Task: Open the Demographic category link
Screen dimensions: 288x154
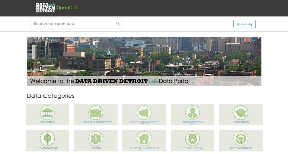Action: pos(192,122)
